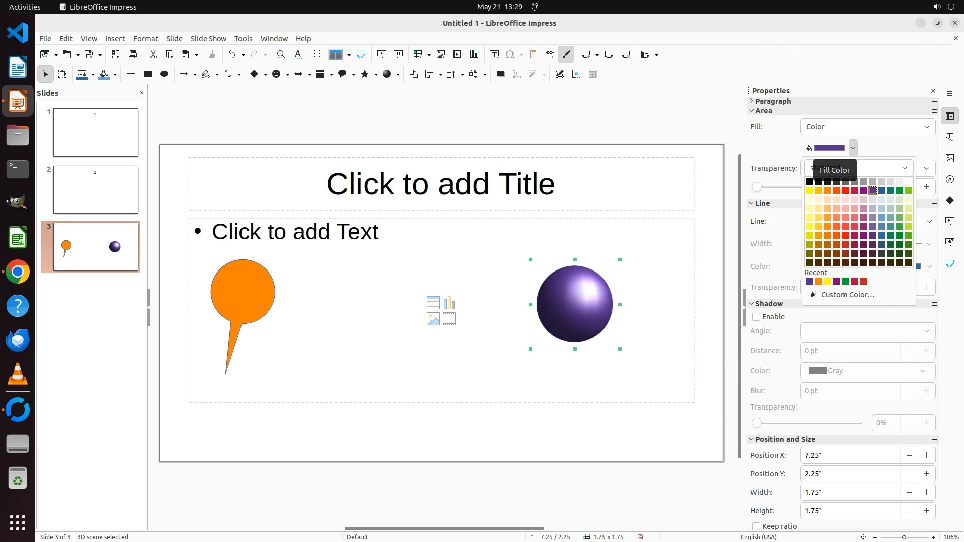The height and width of the screenshot is (542, 964).
Task: Open the Slide Show menu
Action: 208,39
